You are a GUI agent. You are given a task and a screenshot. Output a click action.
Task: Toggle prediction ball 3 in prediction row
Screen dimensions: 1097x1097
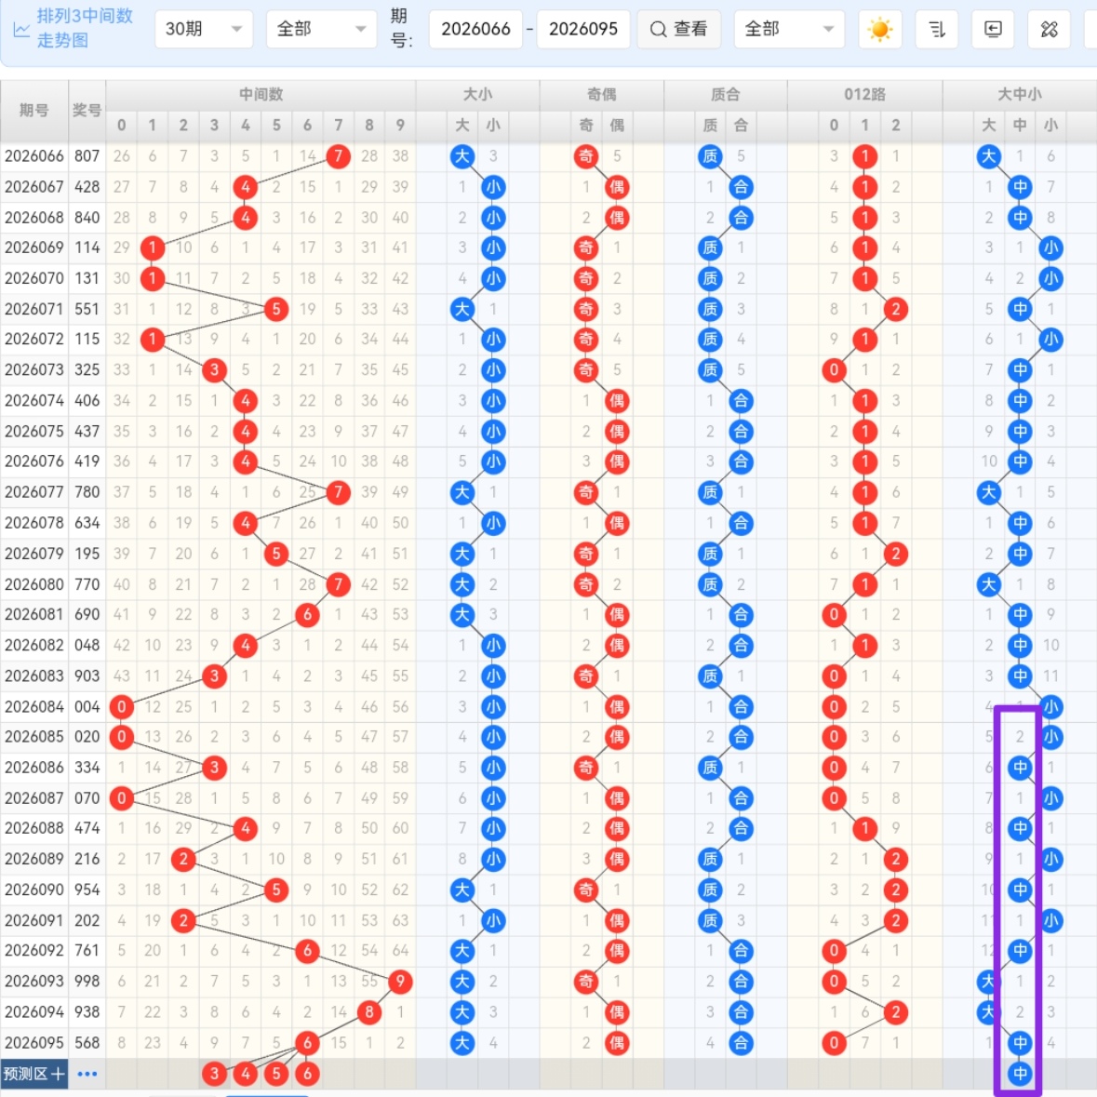click(214, 1074)
